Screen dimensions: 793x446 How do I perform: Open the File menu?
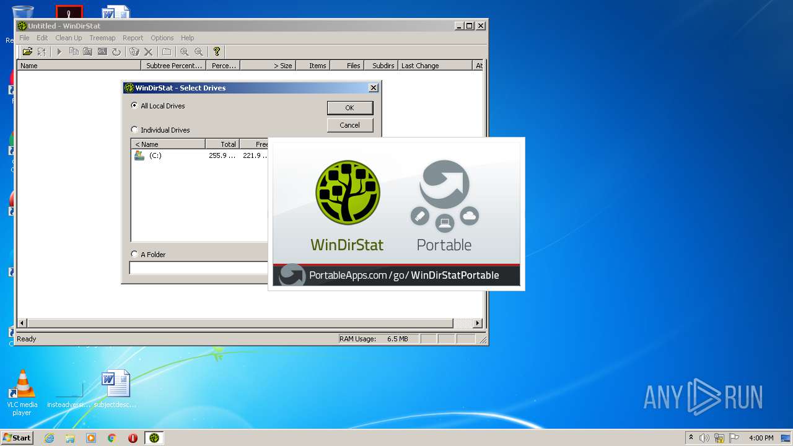tap(24, 38)
